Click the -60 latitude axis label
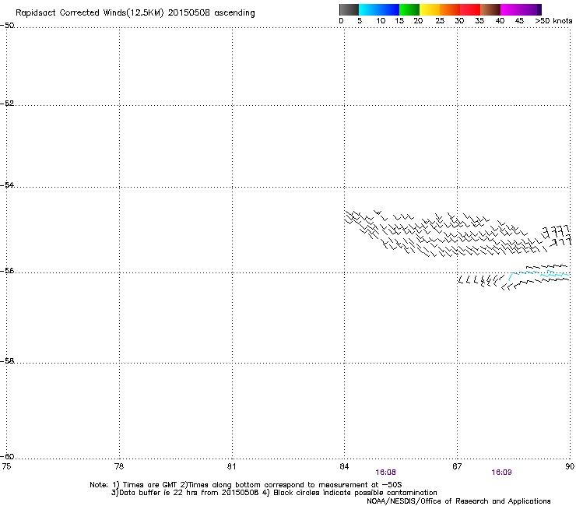The width and height of the screenshot is (576, 506). click(x=7, y=456)
